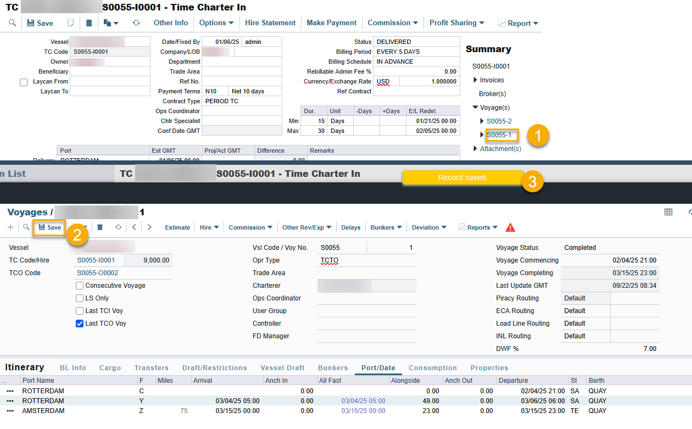
Task: Enable the Consecutive Voyage checkbox
Action: tap(80, 286)
